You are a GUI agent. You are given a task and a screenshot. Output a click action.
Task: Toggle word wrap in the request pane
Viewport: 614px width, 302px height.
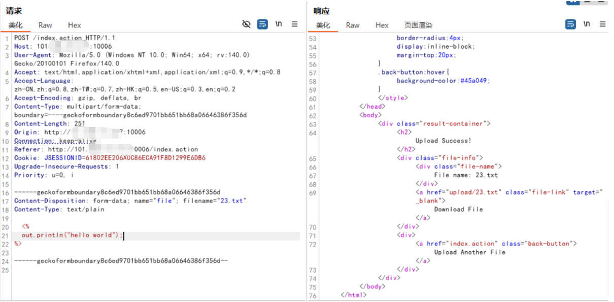tap(262, 24)
